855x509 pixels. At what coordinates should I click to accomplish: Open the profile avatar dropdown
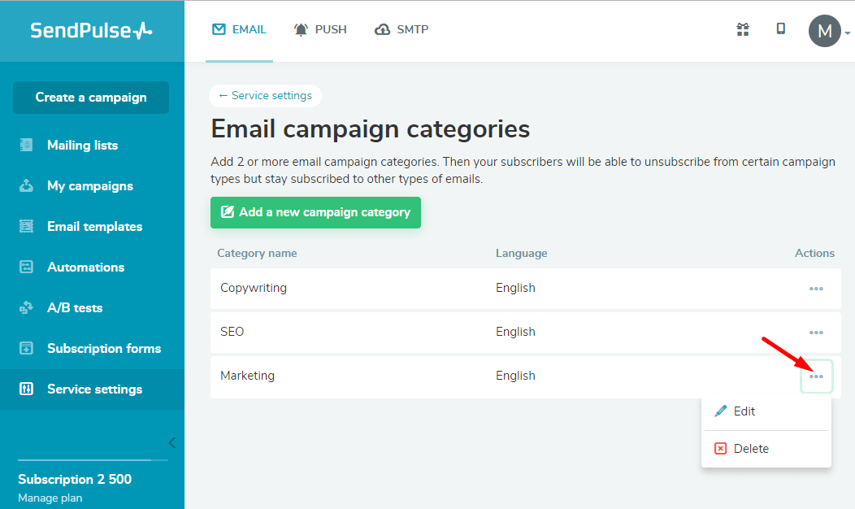pos(825,31)
